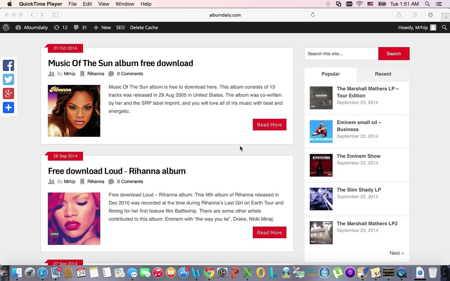
Task: Open System Preferences from the Dock
Action: pos(222,273)
